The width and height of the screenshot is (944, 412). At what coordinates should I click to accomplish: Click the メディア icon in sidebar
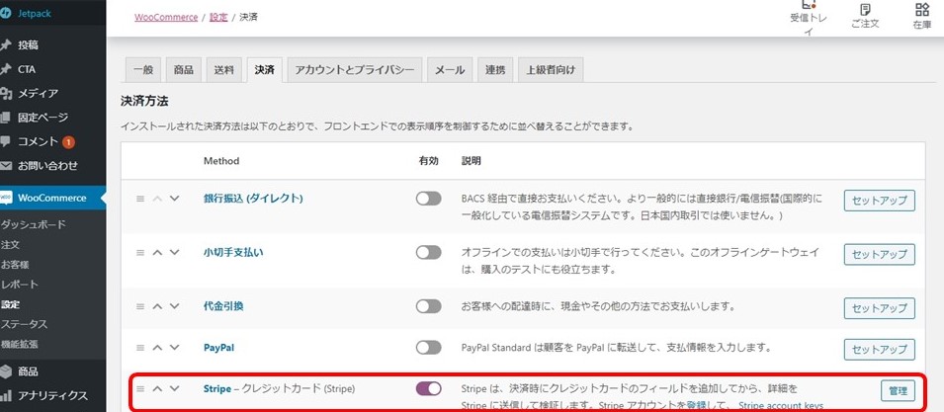click(6, 93)
